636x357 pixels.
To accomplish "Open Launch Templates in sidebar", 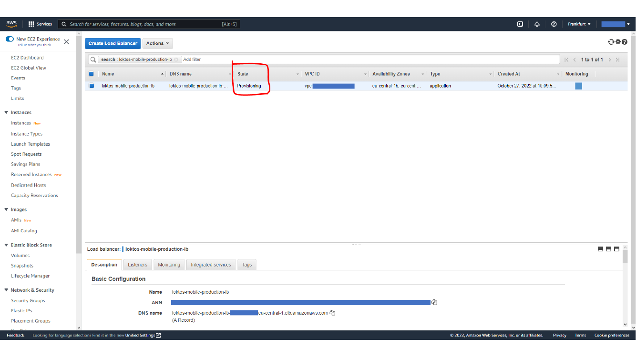I will 31,144.
